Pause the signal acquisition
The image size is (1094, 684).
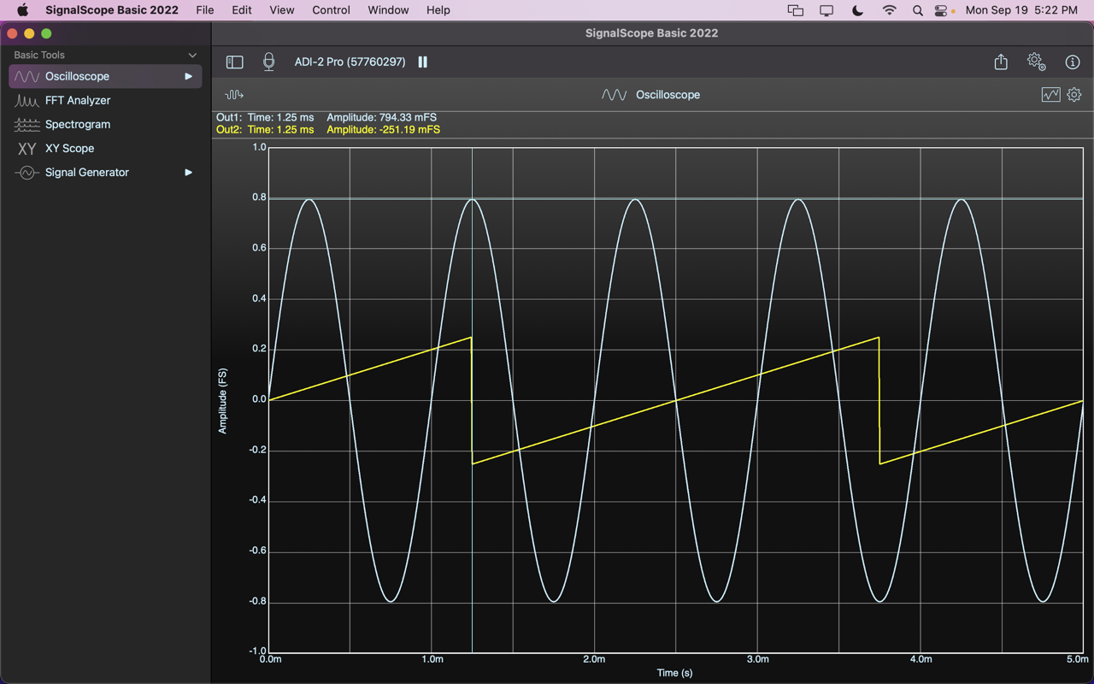[422, 62]
